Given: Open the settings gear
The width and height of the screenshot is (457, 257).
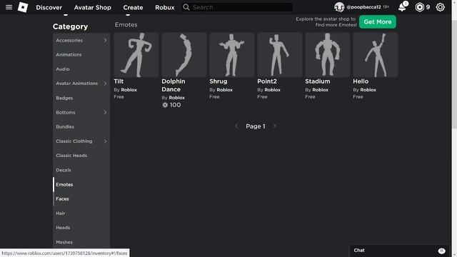Looking at the screenshot, I should [x=440, y=7].
